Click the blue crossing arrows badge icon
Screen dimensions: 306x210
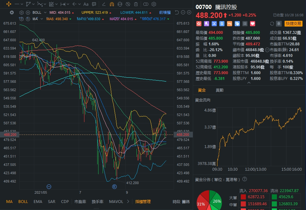click(214, 24)
